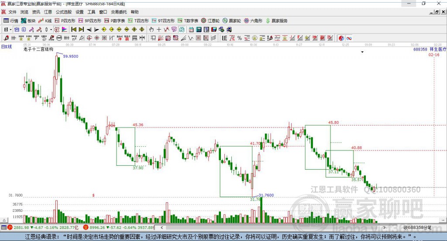This screenshot has height=241, width=447.
Task: Click the 688358 祥生医疗 stock name
Action: click(x=430, y=49)
